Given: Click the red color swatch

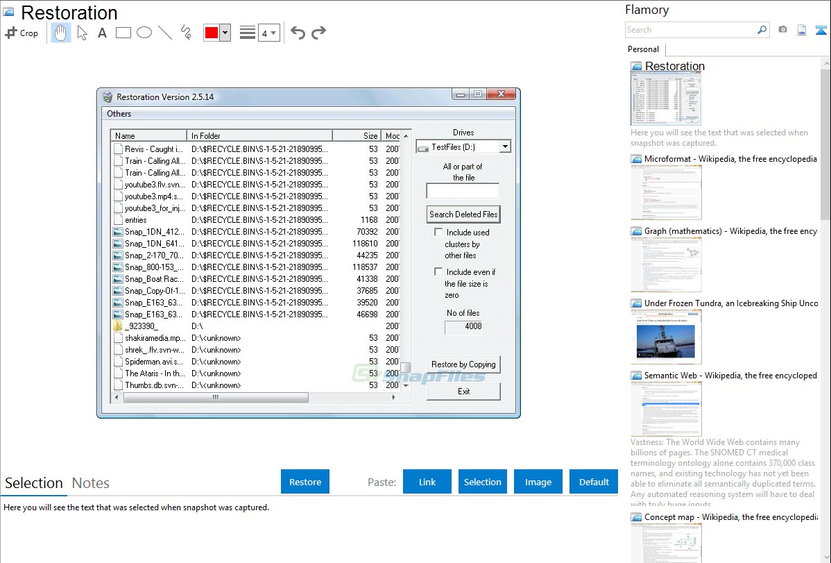Looking at the screenshot, I should click(212, 33).
